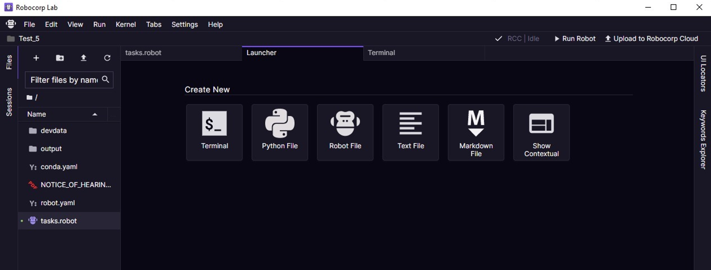The height and width of the screenshot is (270, 711).
Task: Open the Edit menu
Action: click(51, 24)
